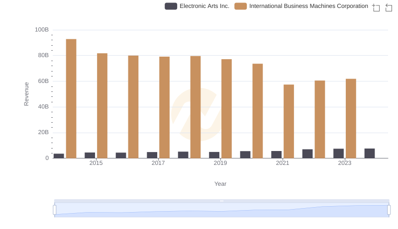This screenshot has height=229, width=398.
Task: Click the IBM bar for 2017
Action: (x=165, y=107)
